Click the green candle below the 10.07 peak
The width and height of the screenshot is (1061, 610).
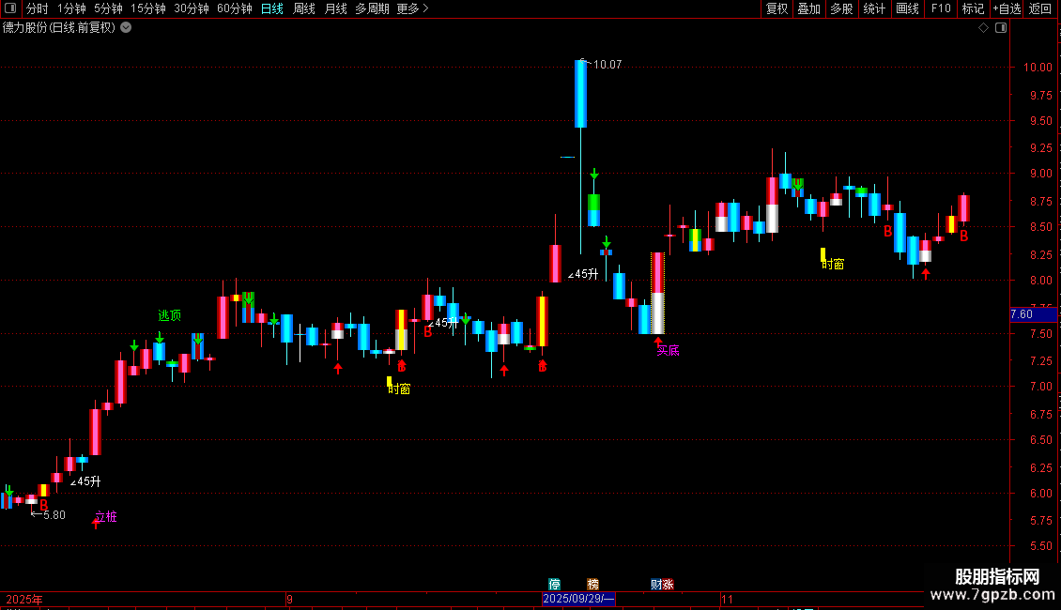point(594,209)
